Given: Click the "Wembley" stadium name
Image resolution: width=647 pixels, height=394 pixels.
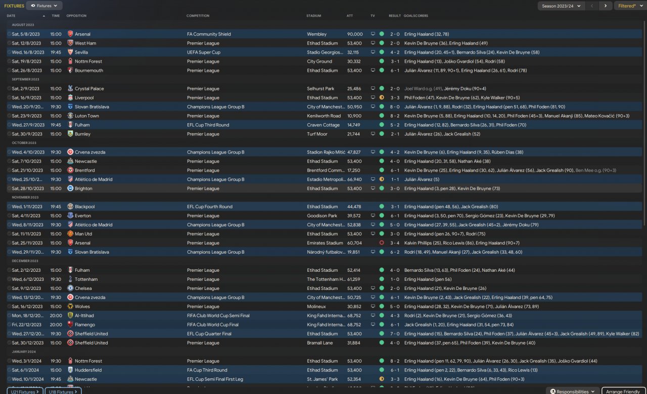Looking at the screenshot, I should 317,34.
